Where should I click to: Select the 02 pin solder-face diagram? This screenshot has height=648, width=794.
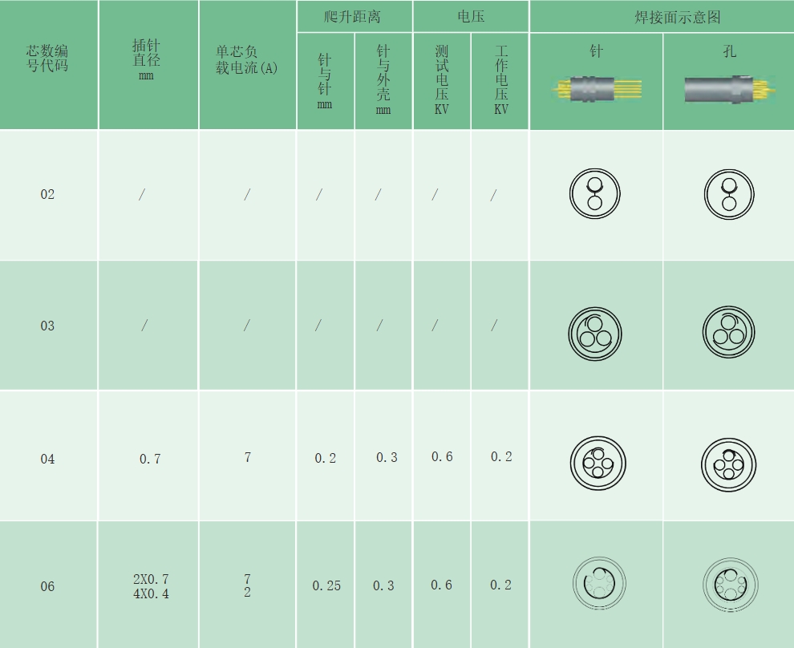pyautogui.click(x=595, y=194)
